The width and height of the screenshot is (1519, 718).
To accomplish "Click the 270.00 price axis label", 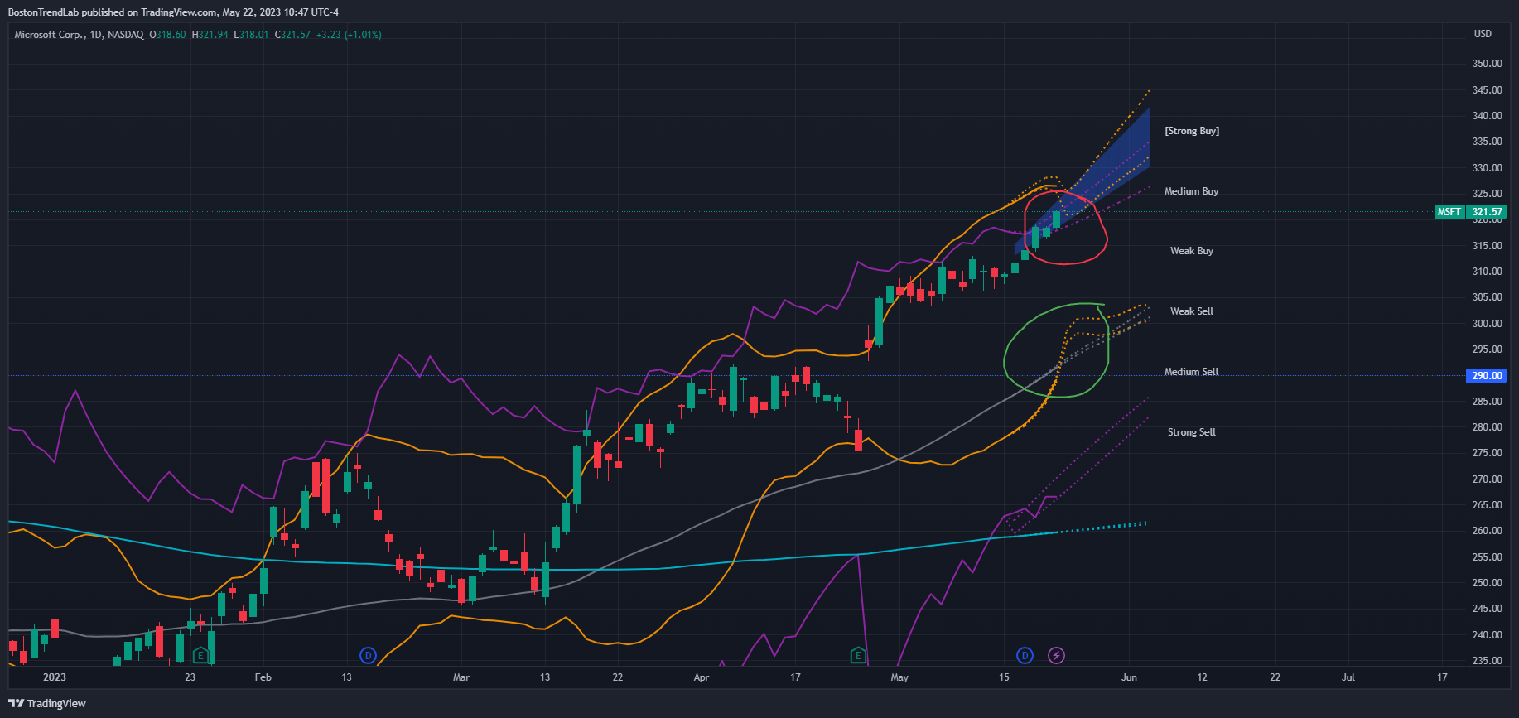I will point(1487,479).
